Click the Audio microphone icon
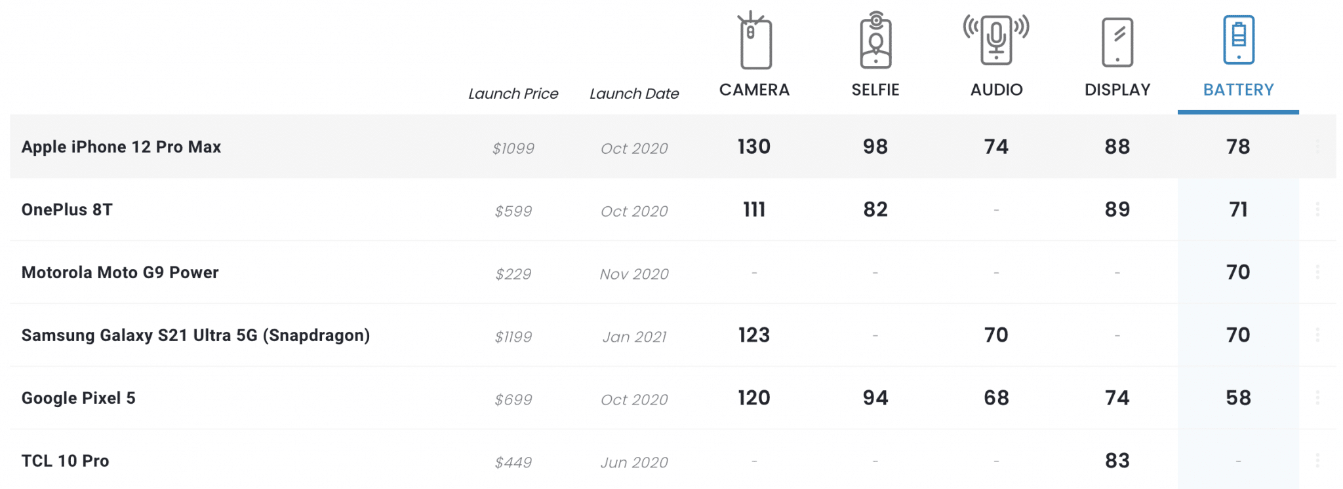 tap(996, 39)
